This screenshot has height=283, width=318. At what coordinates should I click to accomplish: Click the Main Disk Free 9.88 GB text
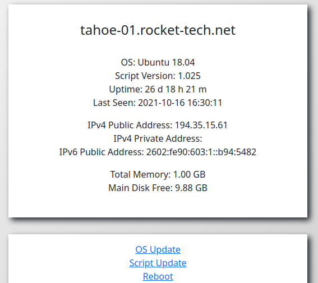click(x=158, y=188)
